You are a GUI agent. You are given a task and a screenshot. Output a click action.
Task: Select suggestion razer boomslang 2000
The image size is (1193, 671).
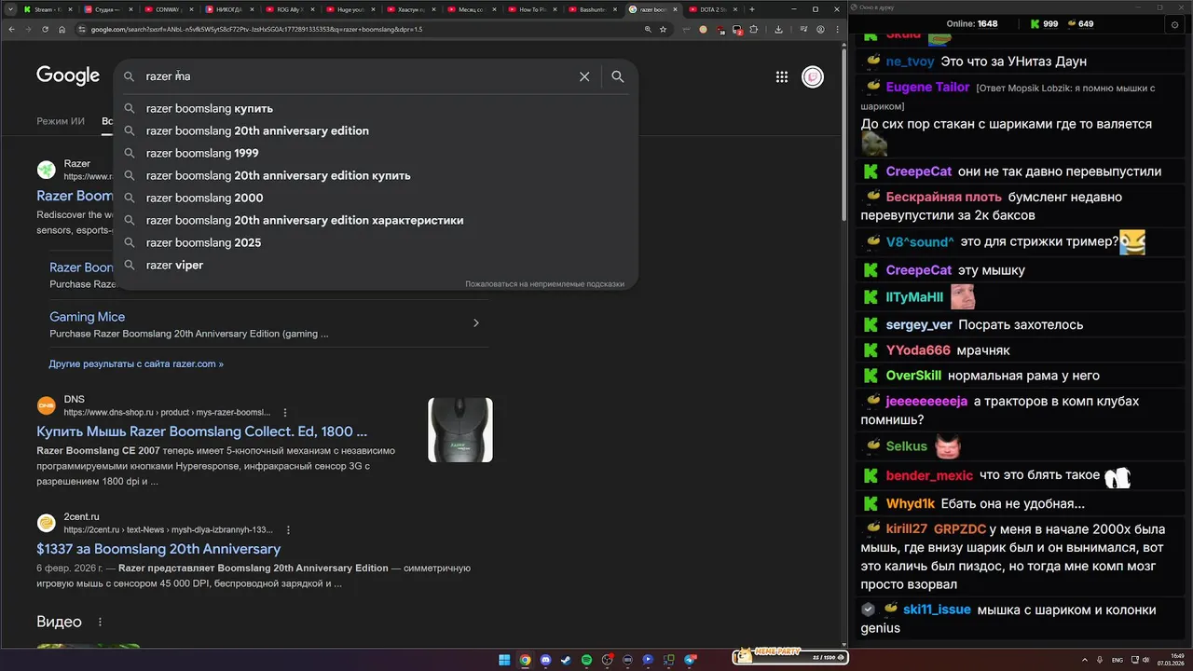point(376,198)
